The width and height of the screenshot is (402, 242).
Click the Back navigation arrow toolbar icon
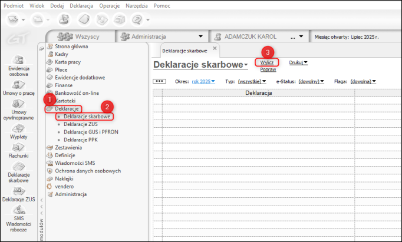click(13, 19)
